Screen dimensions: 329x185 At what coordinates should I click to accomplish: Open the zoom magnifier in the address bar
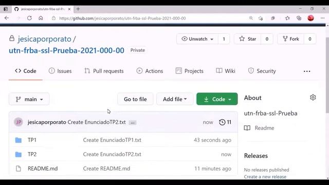click(x=251, y=18)
